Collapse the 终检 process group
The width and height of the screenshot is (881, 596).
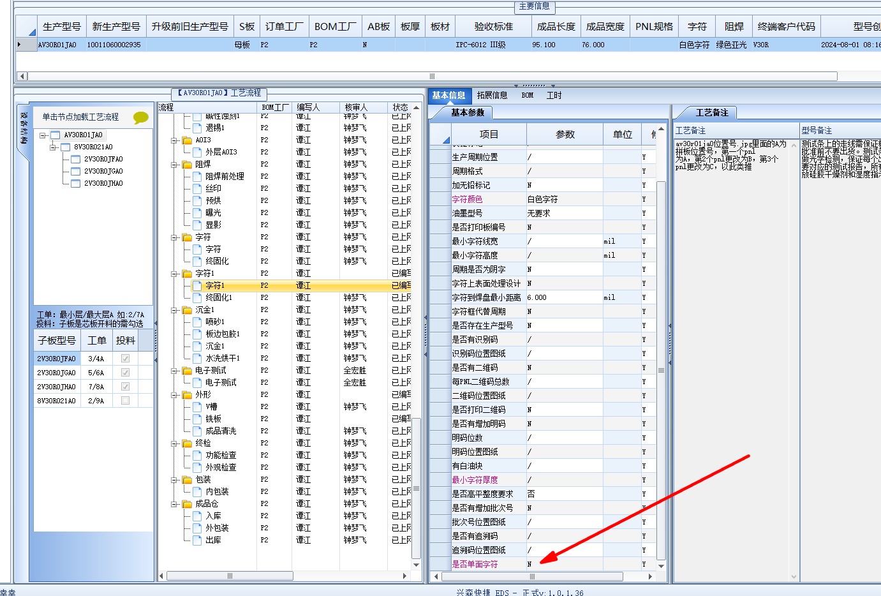click(174, 443)
